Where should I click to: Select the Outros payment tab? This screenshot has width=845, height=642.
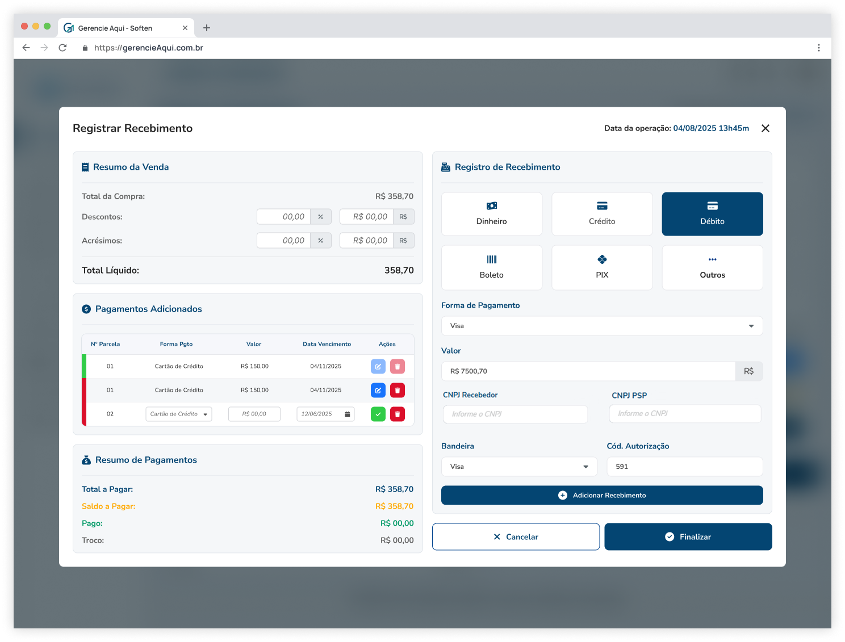(712, 267)
